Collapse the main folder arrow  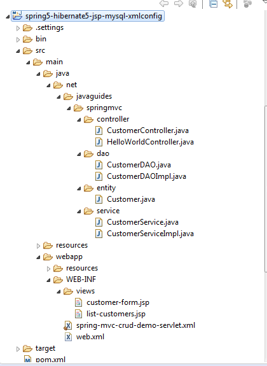pos(28,62)
